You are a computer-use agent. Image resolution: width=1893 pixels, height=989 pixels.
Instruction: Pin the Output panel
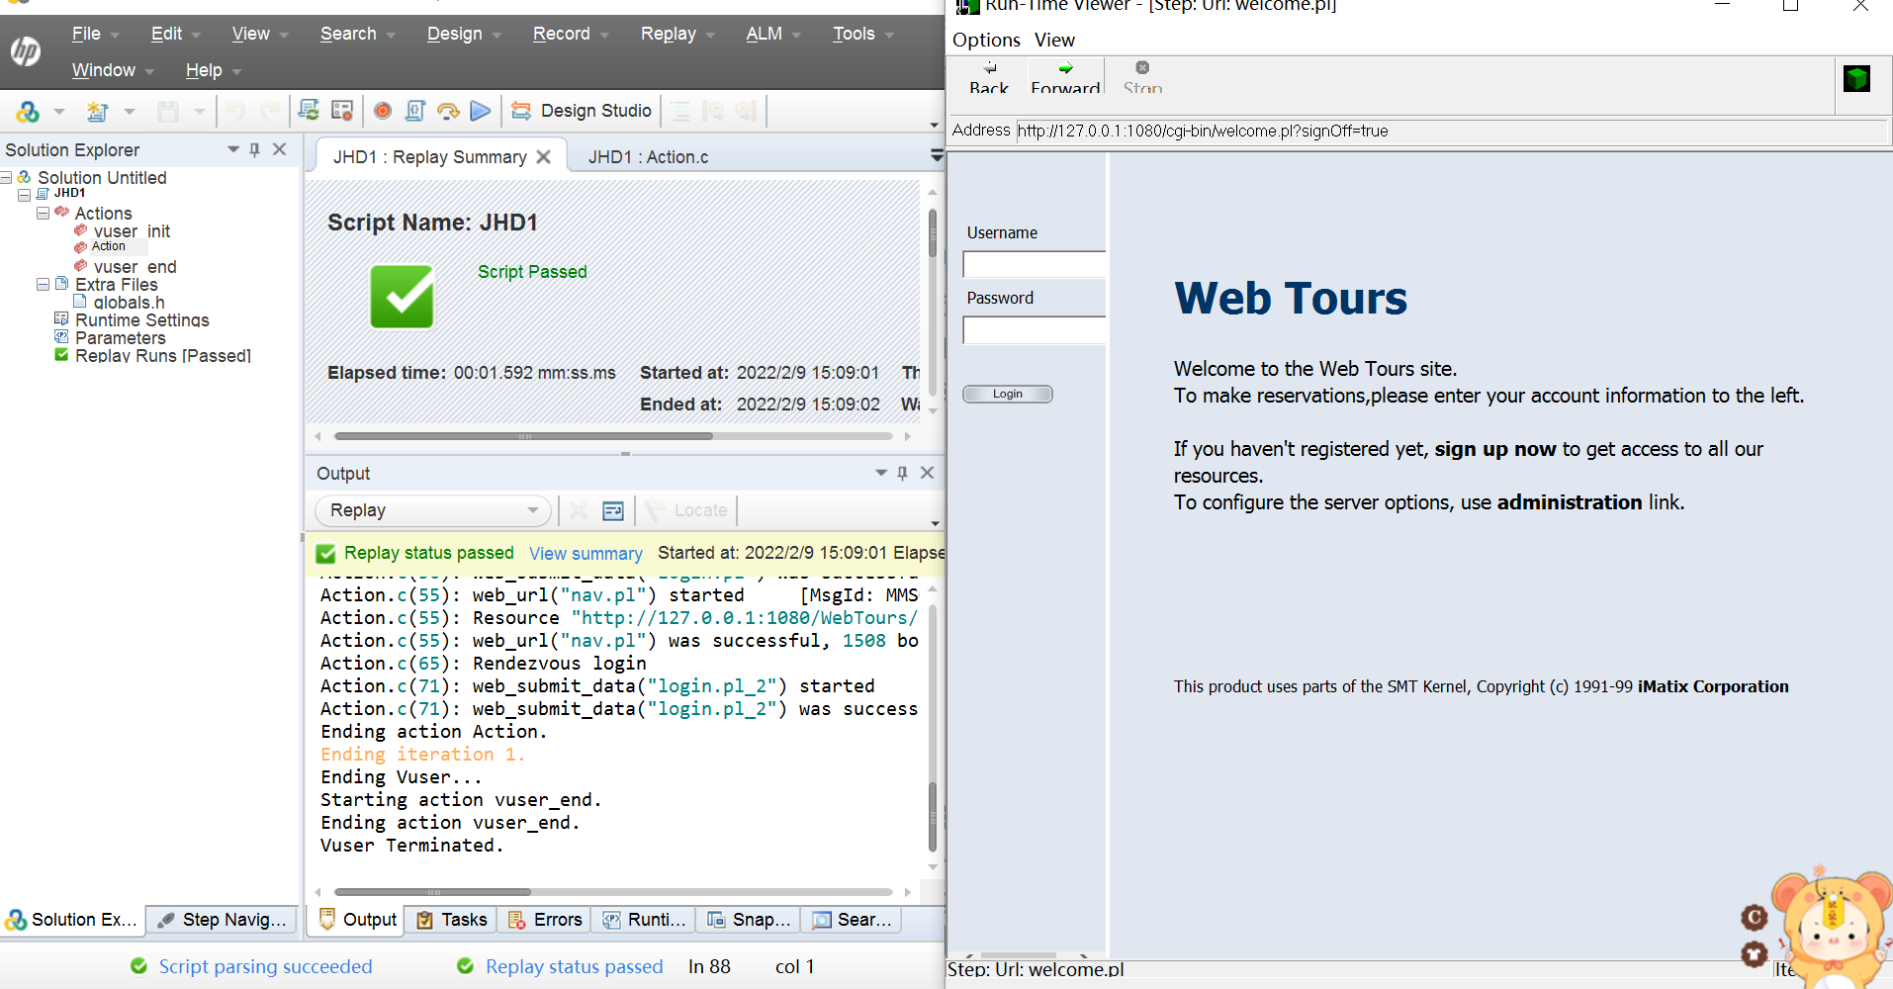(901, 473)
